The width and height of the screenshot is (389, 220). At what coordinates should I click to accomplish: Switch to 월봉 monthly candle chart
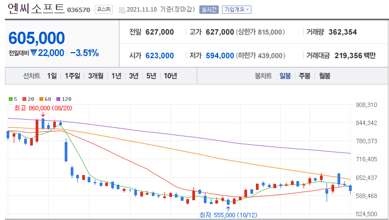tap(324, 76)
